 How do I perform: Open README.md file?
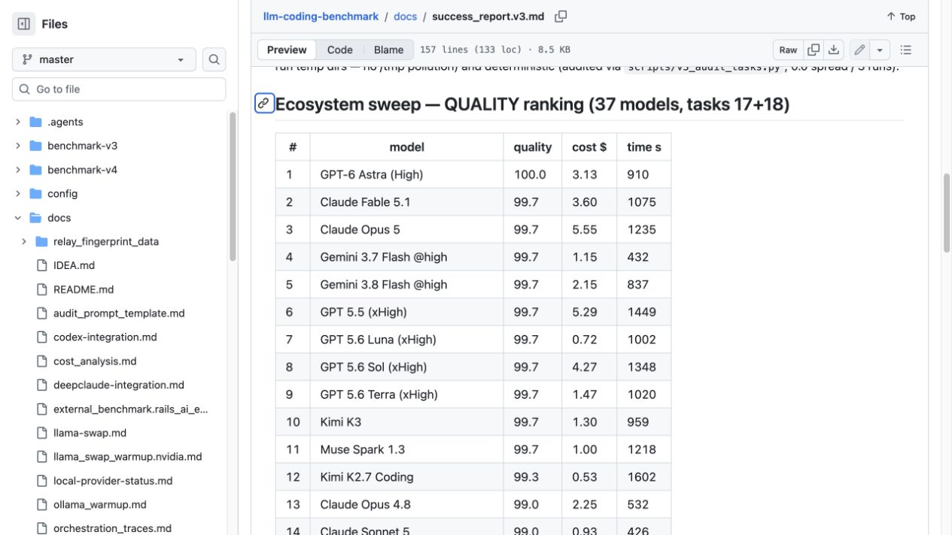(x=84, y=289)
